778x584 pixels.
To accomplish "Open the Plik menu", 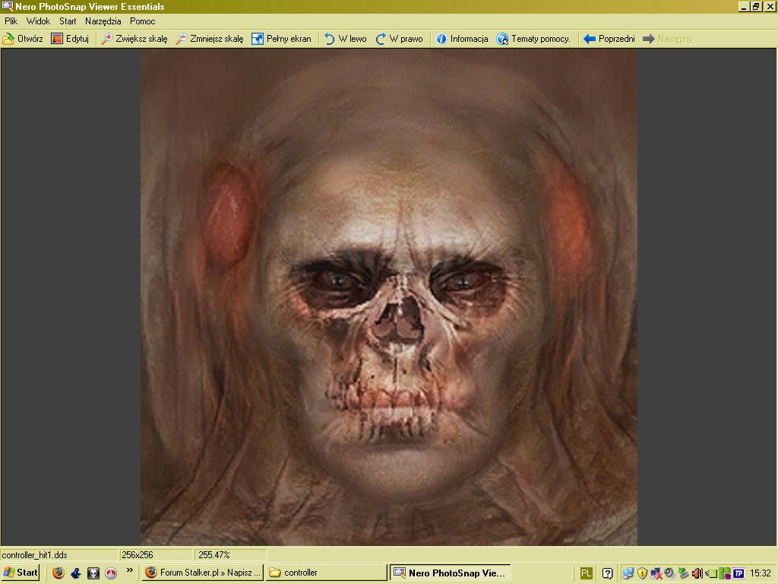I will click(11, 21).
